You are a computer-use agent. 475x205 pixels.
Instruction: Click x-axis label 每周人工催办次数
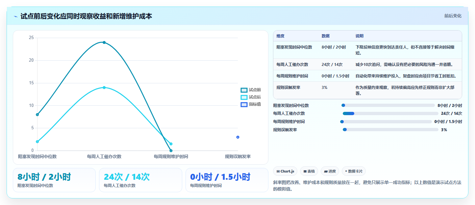click(x=104, y=156)
